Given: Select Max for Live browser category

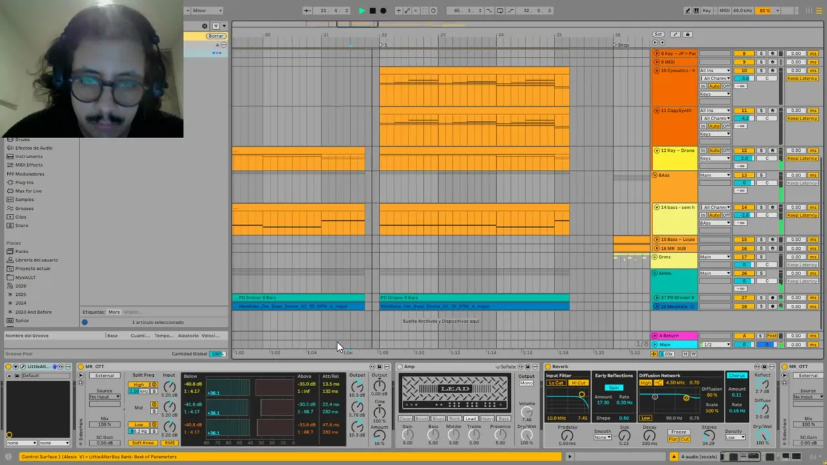Looking at the screenshot, I should coord(28,191).
